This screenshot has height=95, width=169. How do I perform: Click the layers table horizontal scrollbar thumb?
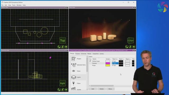point(102,86)
